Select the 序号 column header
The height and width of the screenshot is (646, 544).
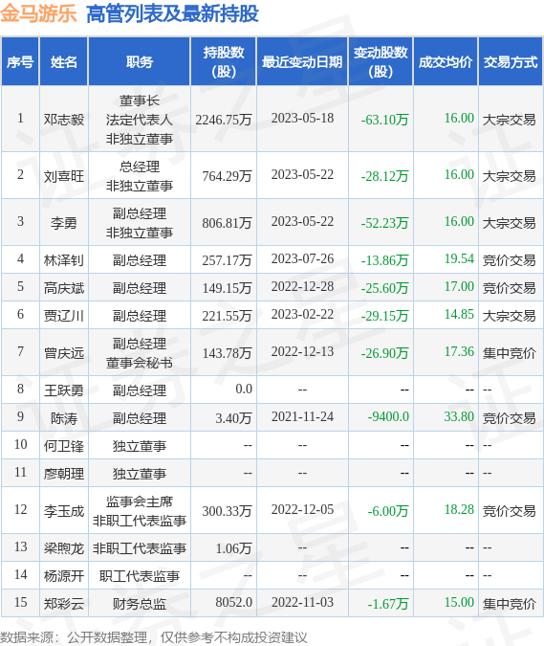point(20,62)
